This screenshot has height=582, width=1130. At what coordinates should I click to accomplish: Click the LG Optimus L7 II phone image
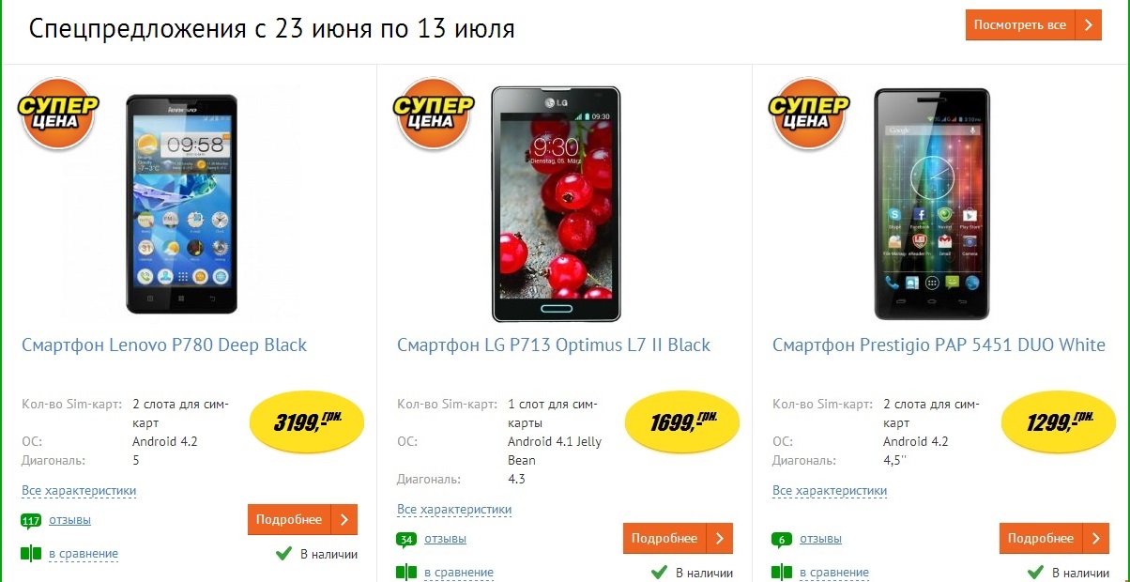tap(557, 205)
